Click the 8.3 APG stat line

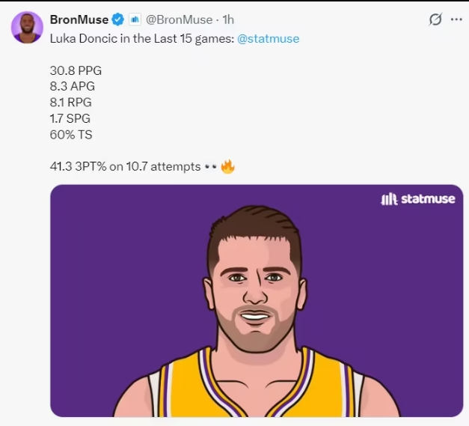72,86
